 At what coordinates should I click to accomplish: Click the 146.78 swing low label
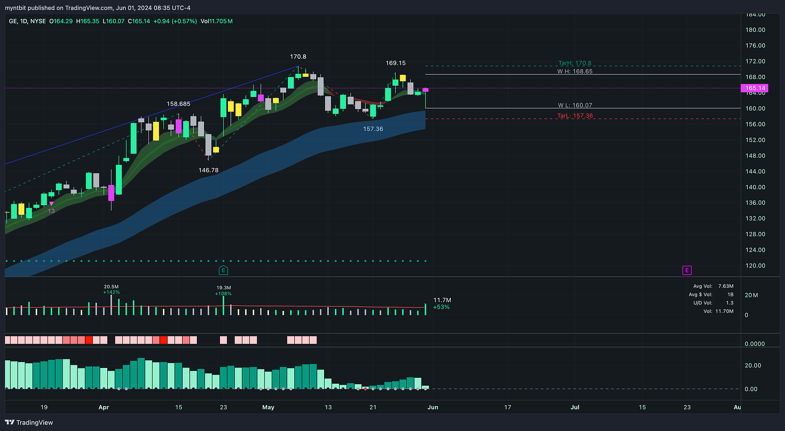coord(209,170)
